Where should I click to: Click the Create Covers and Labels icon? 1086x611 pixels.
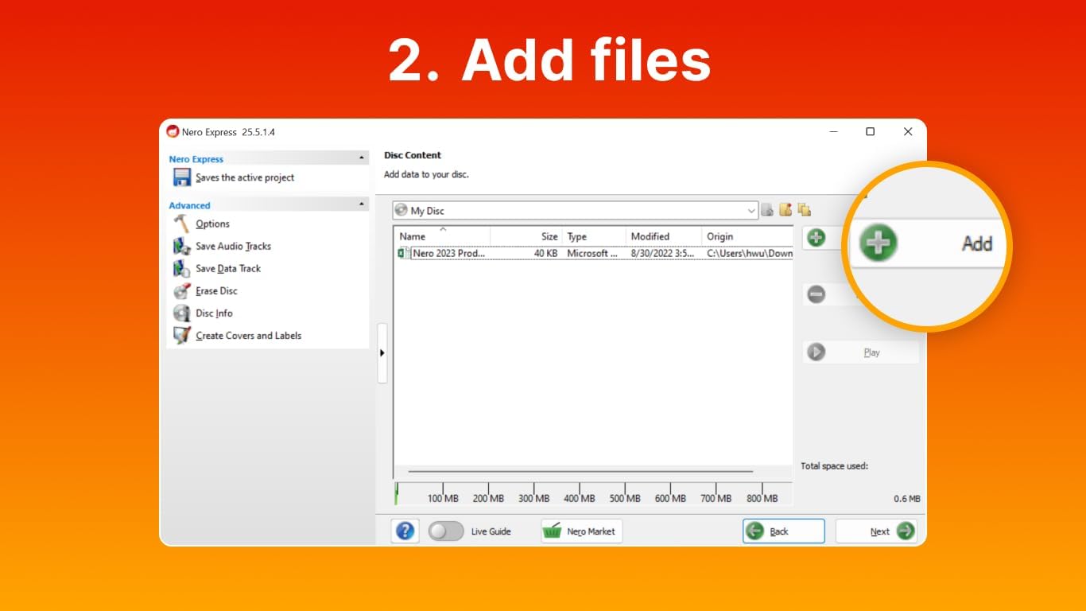pos(182,335)
